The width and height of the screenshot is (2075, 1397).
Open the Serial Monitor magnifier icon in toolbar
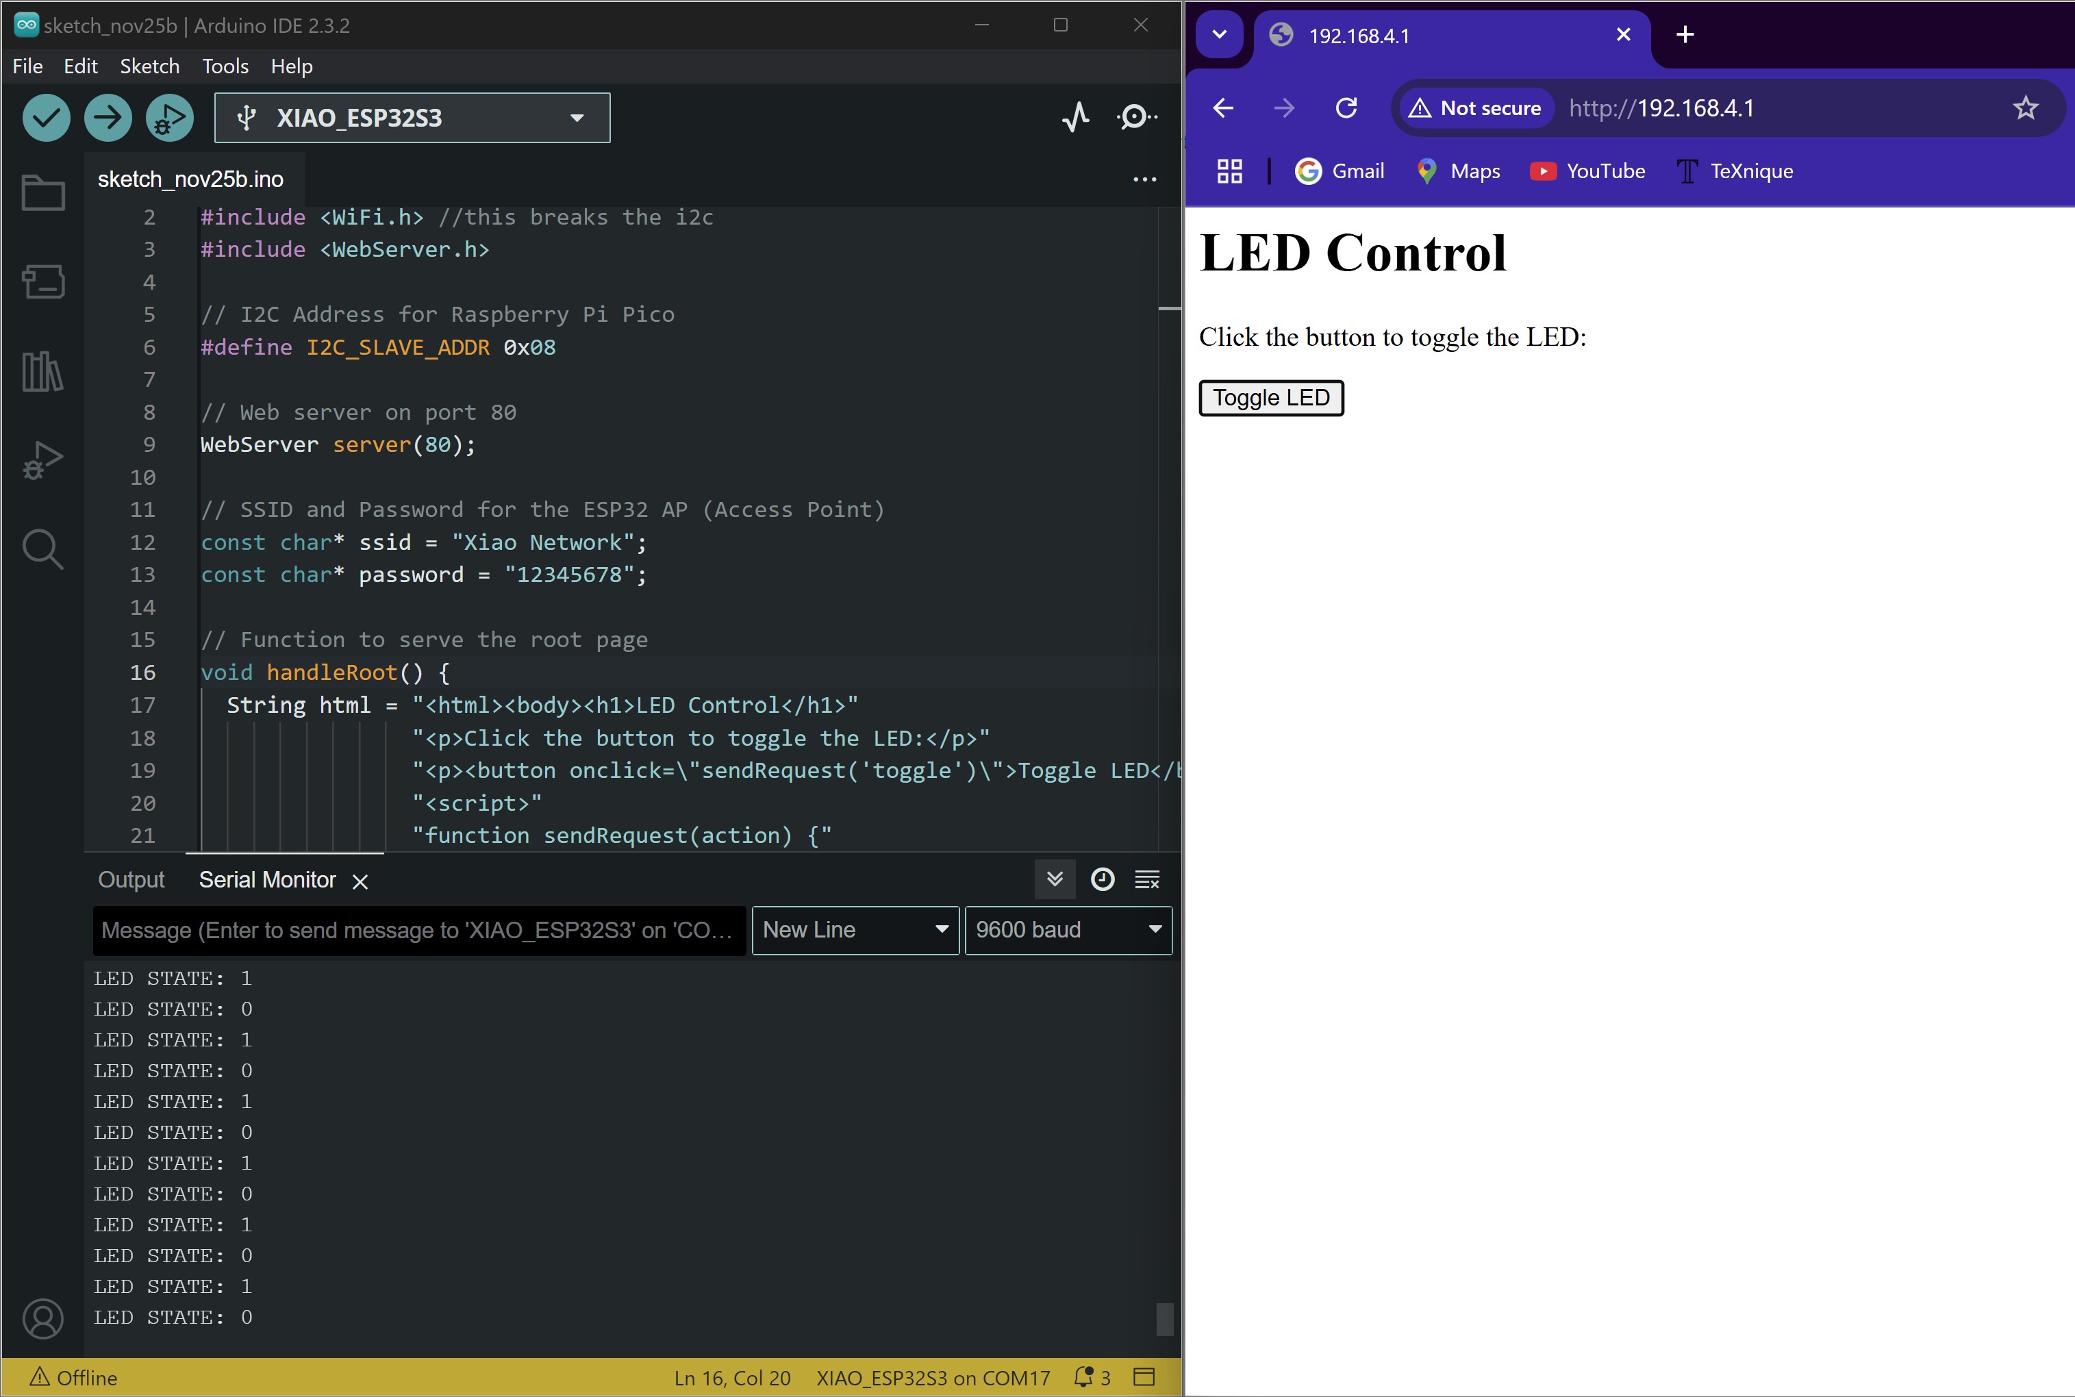(1136, 116)
